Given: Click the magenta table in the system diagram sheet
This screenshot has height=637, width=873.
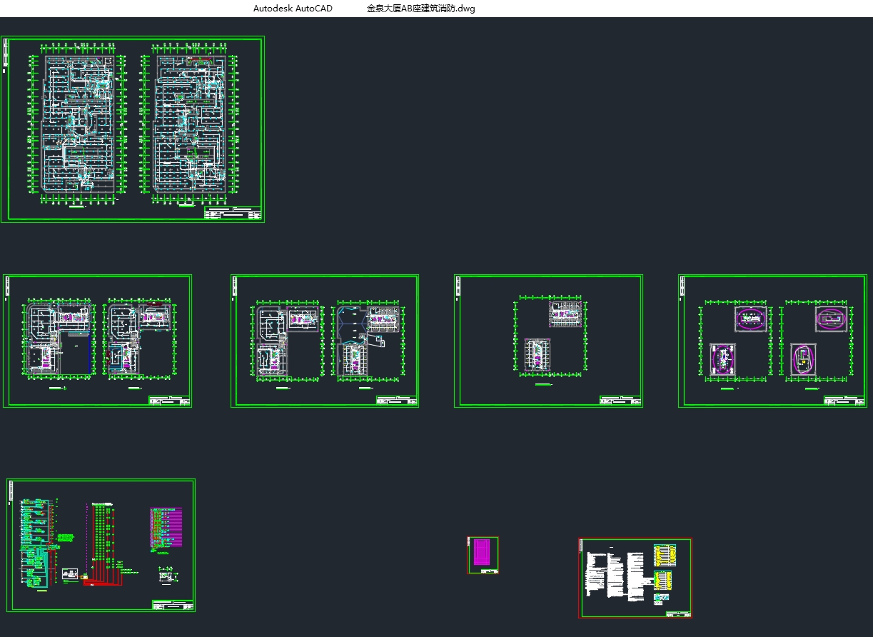Looking at the screenshot, I should tap(166, 527).
